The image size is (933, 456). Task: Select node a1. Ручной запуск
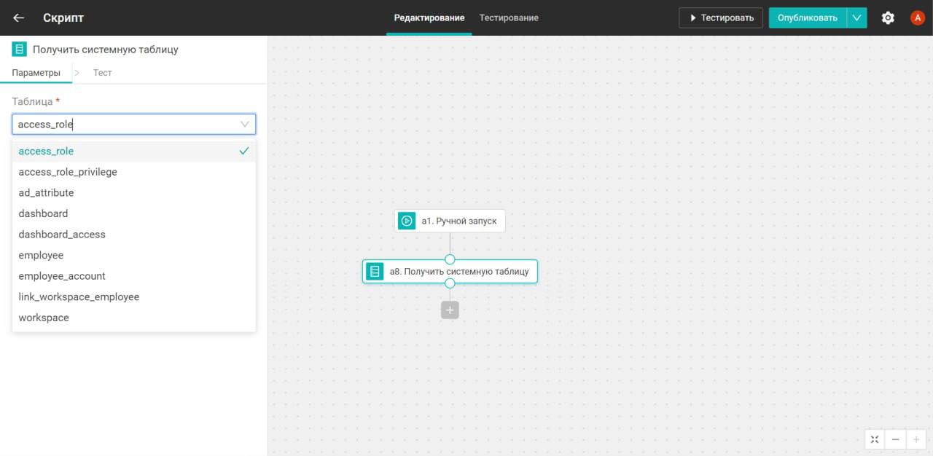[x=450, y=221]
